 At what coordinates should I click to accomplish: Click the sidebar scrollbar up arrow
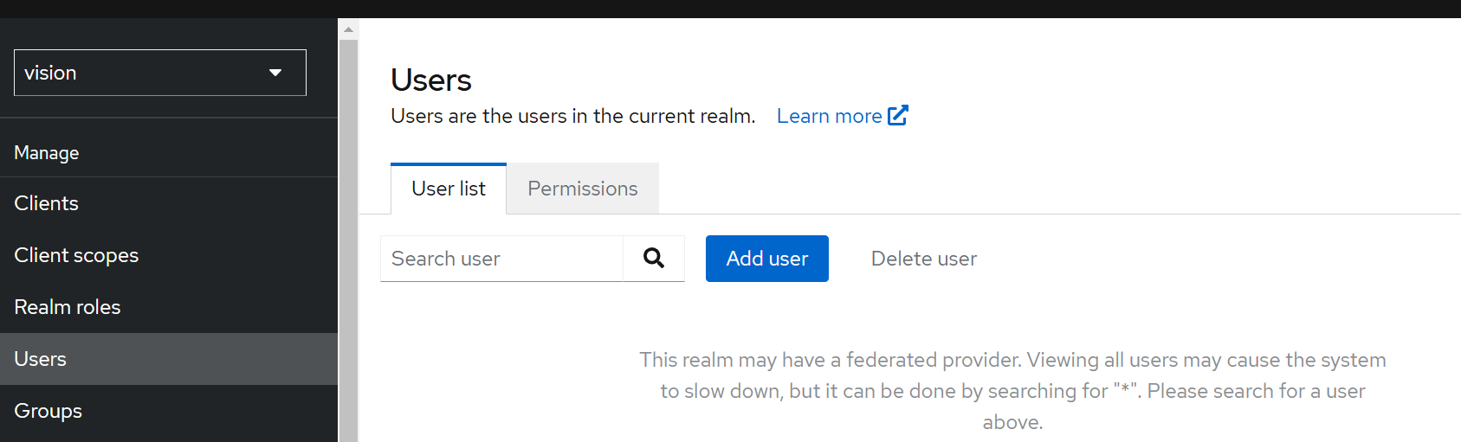pos(348,29)
